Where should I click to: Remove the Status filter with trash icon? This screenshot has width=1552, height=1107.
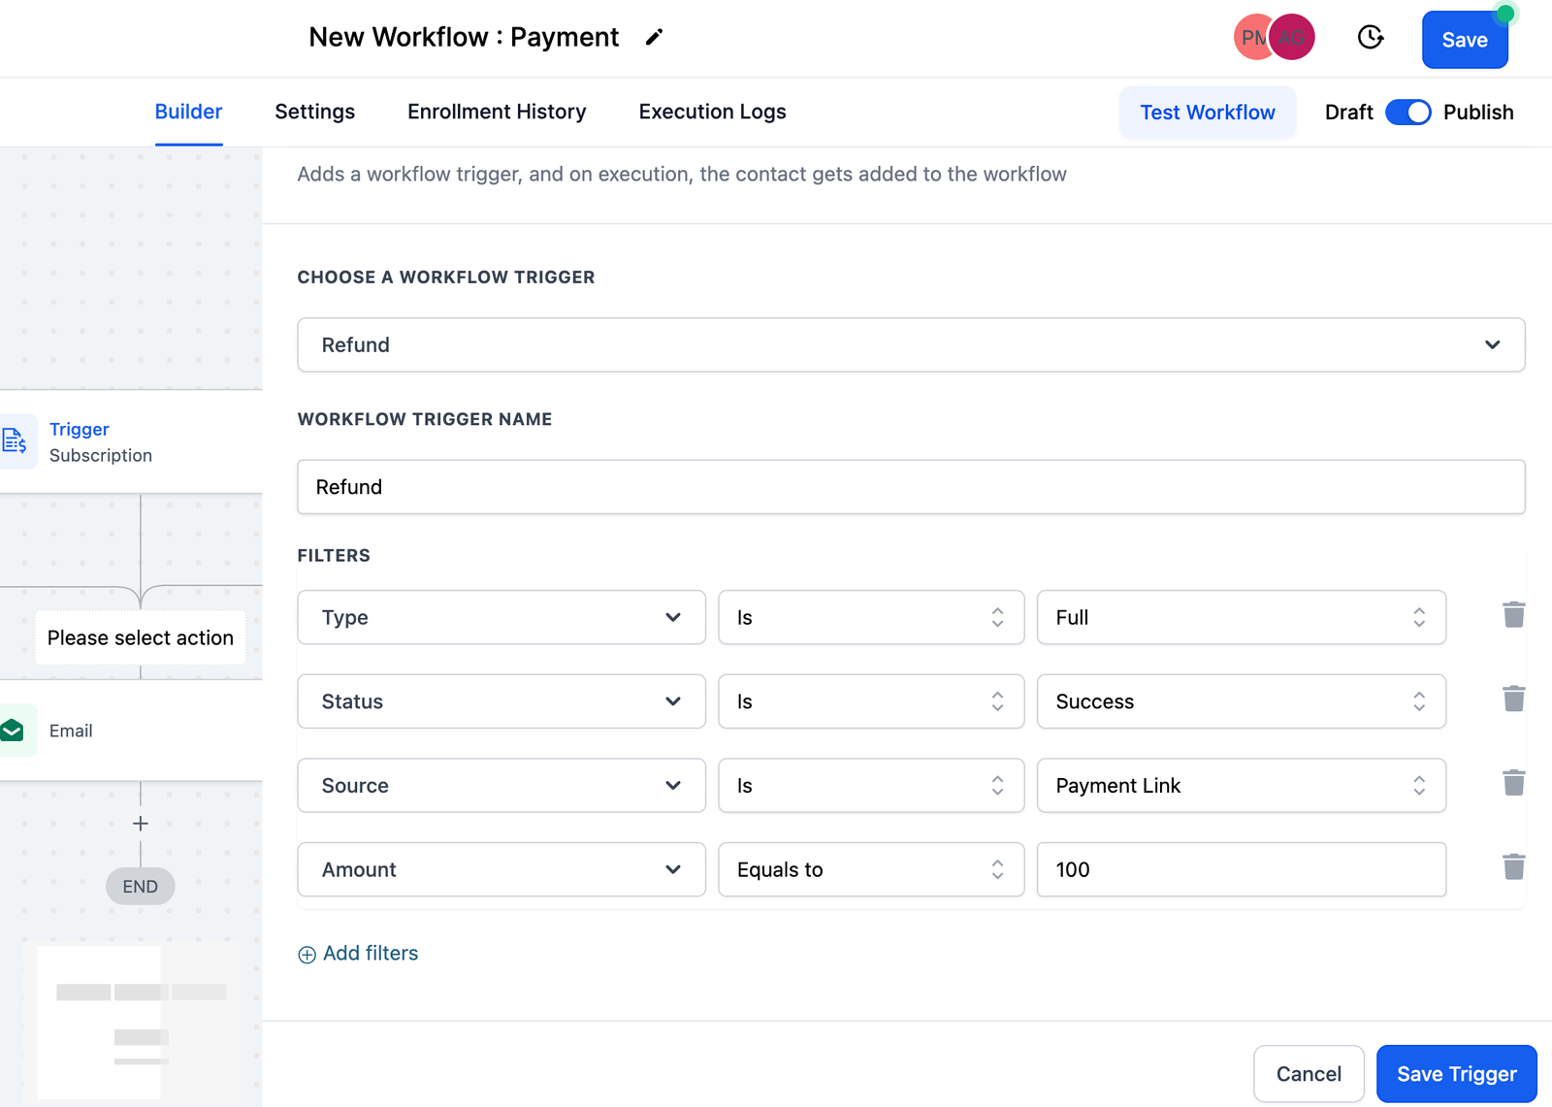(x=1513, y=700)
